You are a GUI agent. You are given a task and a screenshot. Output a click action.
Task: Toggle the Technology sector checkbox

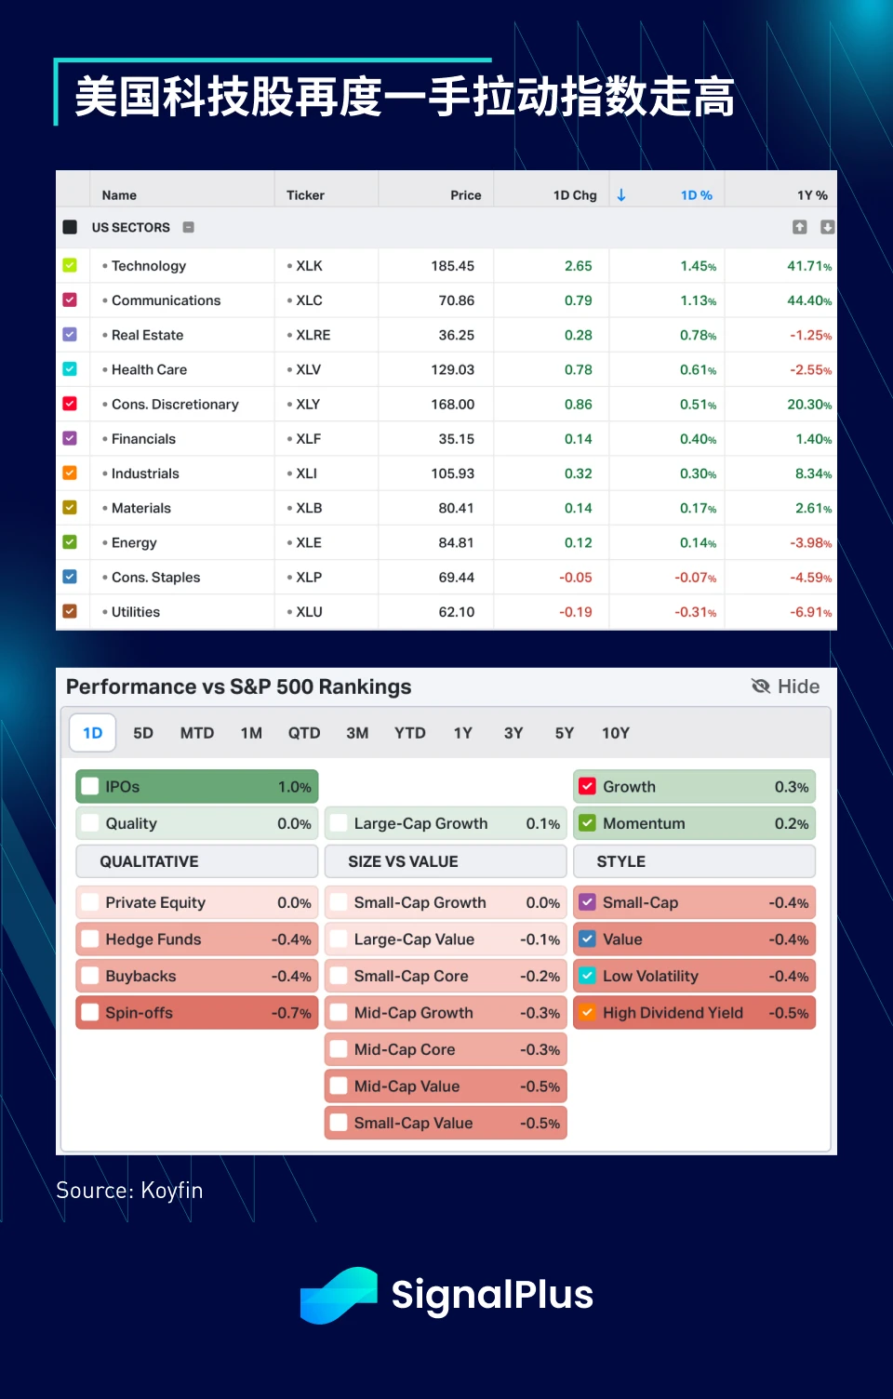[x=70, y=265]
